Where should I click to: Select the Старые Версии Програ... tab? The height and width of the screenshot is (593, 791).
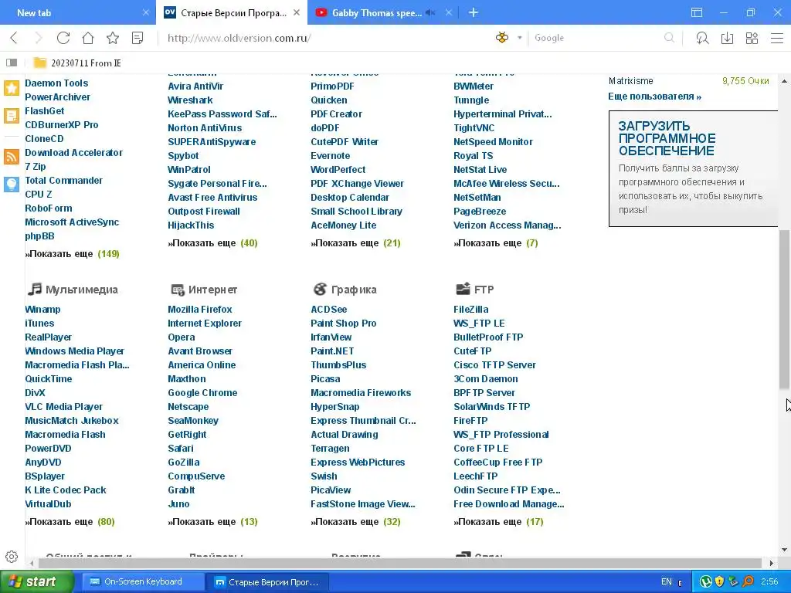point(232,12)
